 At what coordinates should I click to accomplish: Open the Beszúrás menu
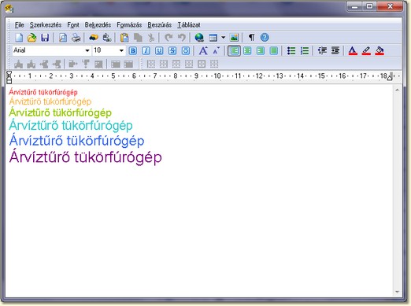click(x=159, y=25)
